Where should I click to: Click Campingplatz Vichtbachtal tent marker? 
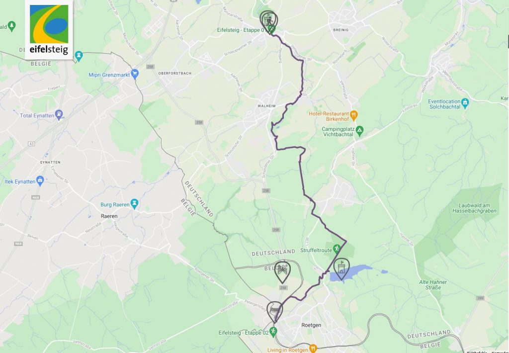[359, 131]
